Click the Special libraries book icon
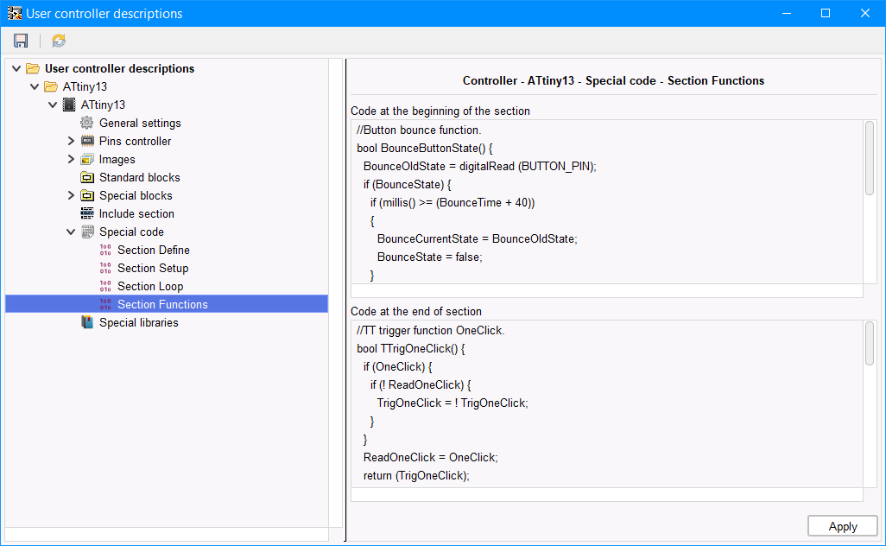This screenshot has width=886, height=546. (87, 322)
